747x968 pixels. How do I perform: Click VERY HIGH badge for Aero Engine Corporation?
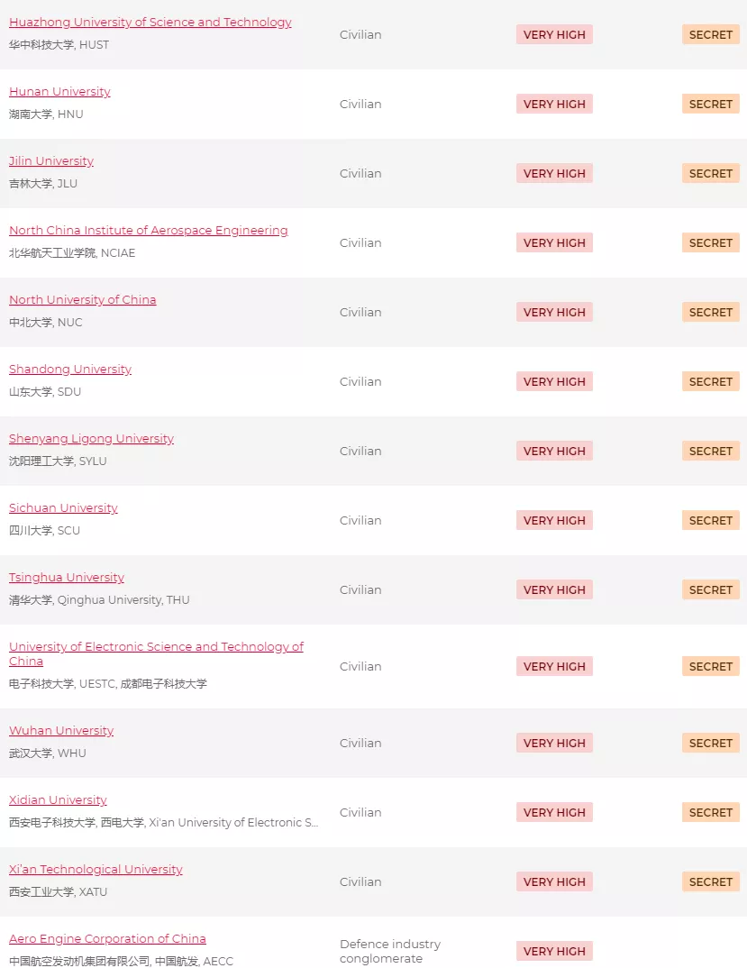(554, 952)
